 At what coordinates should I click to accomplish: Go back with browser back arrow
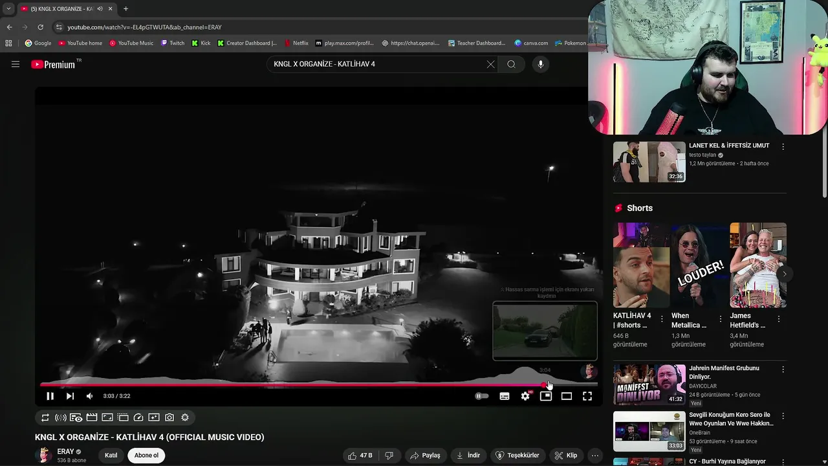pos(9,27)
